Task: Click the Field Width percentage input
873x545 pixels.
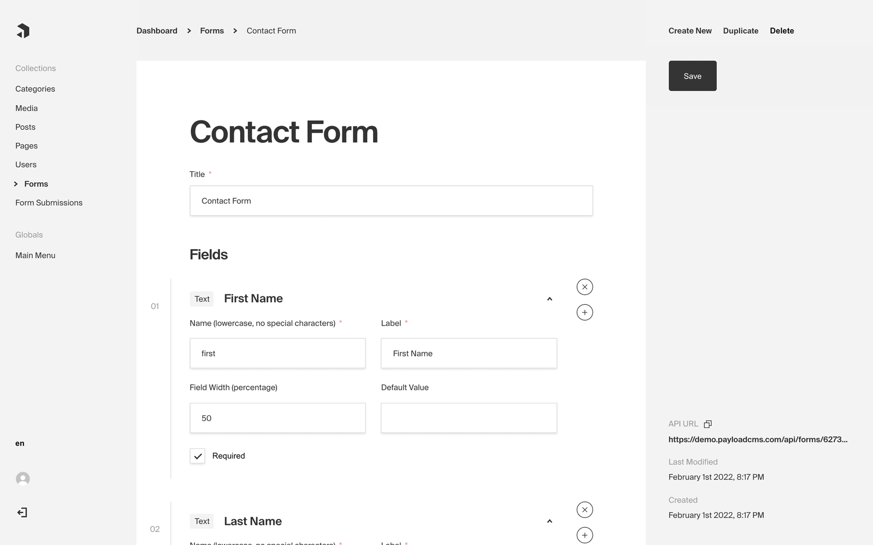Action: 277,418
